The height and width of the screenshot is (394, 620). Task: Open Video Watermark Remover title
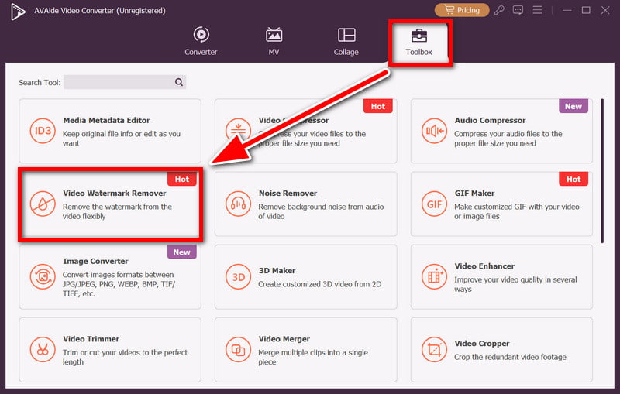coord(114,193)
